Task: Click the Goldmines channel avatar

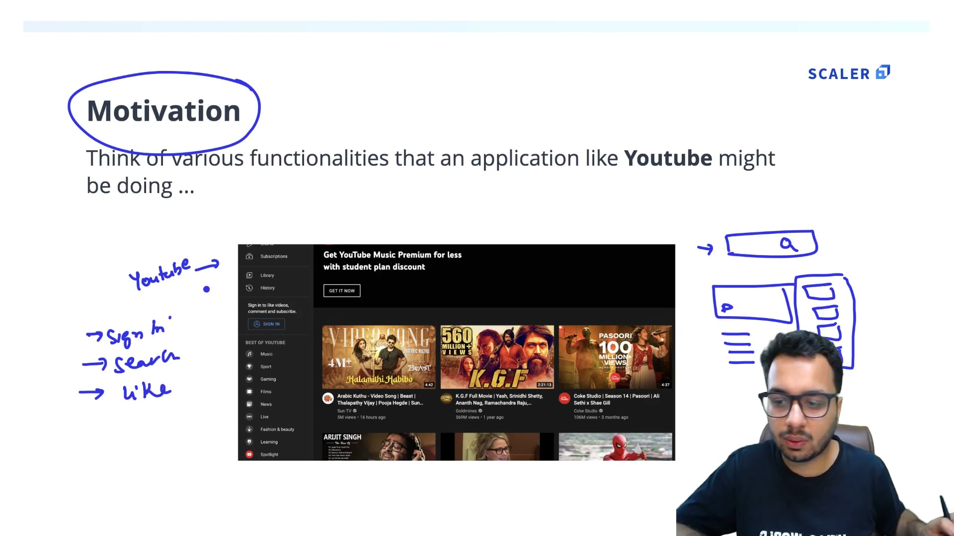Action: pyautogui.click(x=446, y=398)
